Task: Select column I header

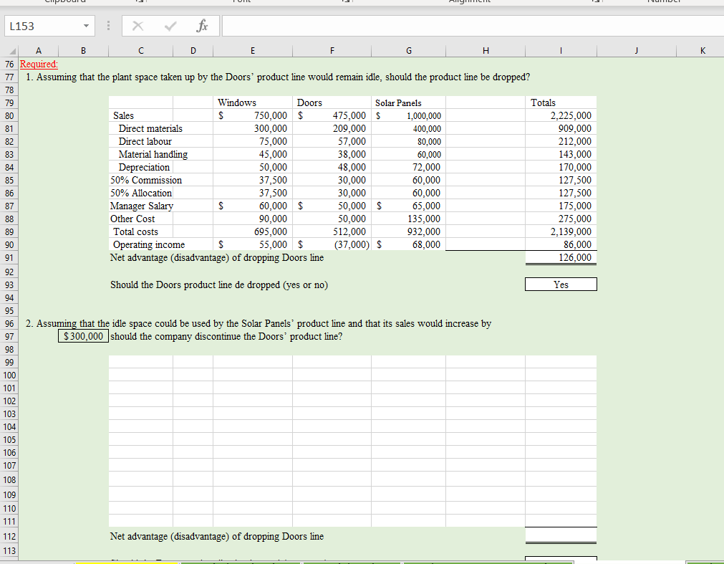Action: pyautogui.click(x=561, y=51)
